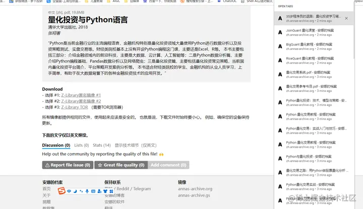
Task: Toggle the half-moon full/half-width icon
Action: coord(75,191)
